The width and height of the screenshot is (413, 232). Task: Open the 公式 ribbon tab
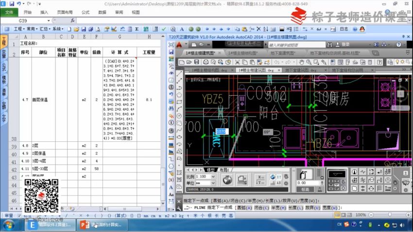[86, 12]
